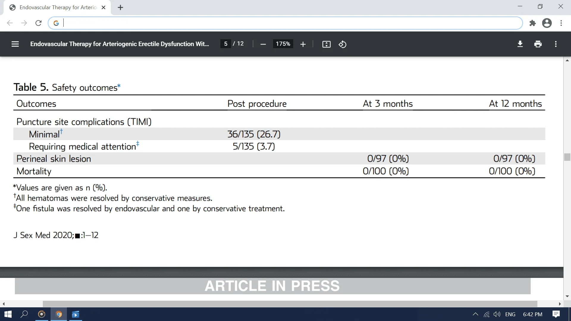Screen dimensions: 571x321
Task: Open Windows taskbar search
Action: tap(24, 314)
